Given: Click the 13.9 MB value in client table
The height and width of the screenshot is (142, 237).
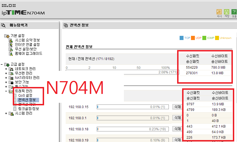Looking at the screenshot, I should coord(218,104).
